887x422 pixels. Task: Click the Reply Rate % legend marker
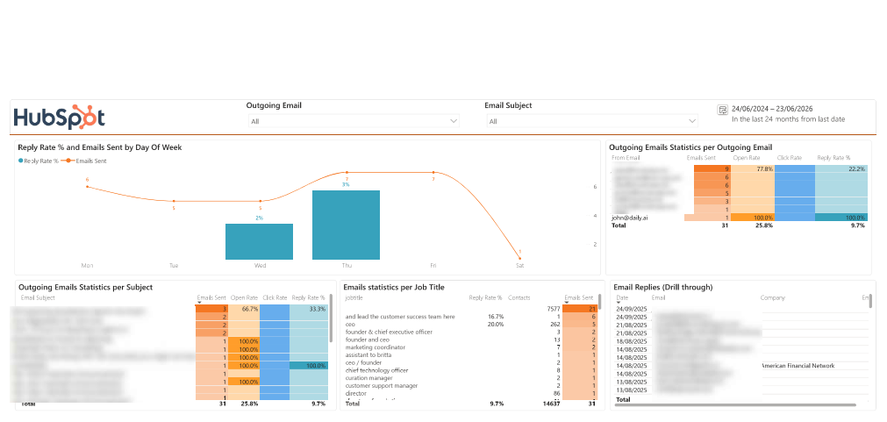point(21,161)
